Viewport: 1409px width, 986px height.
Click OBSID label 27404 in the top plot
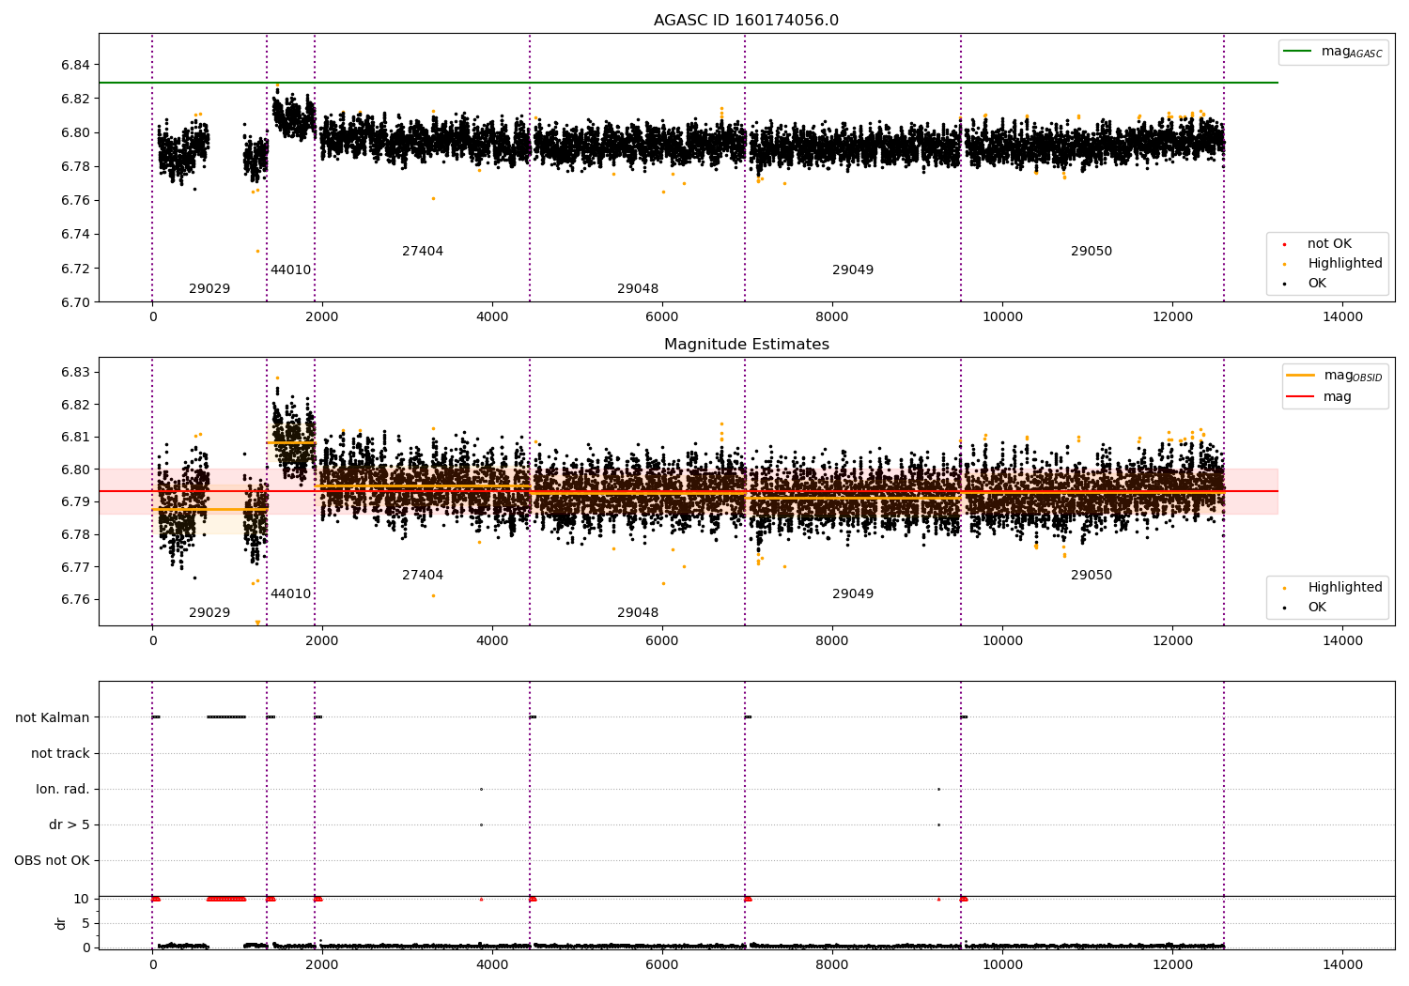(x=423, y=252)
